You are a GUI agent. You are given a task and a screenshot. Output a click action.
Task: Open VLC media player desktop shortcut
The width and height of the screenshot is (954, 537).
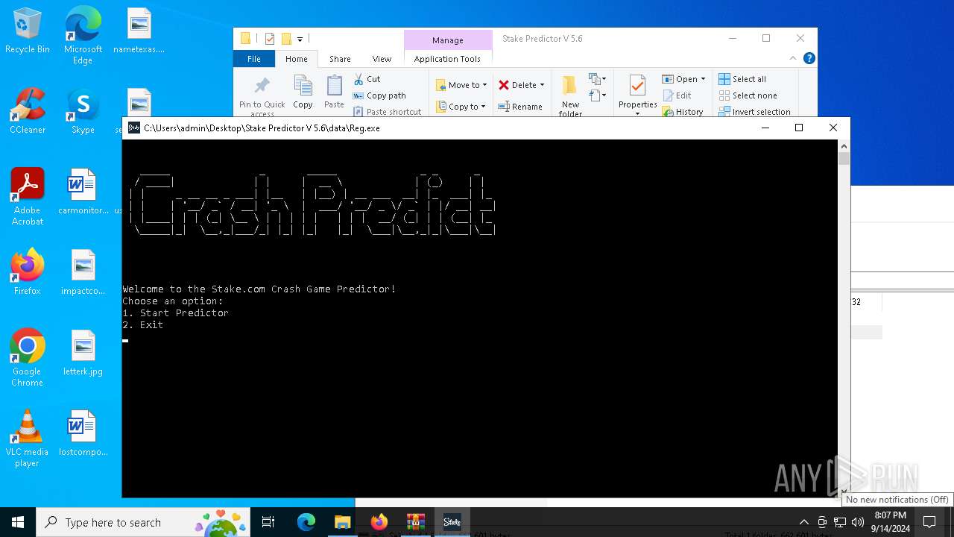click(x=28, y=439)
